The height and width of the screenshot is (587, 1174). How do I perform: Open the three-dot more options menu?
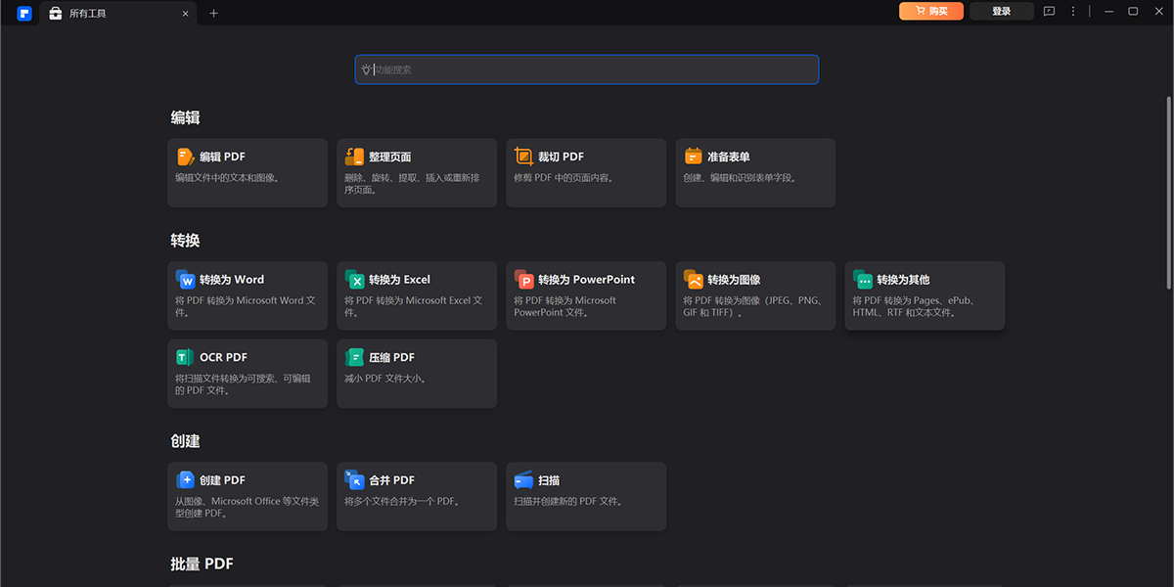point(1073,12)
